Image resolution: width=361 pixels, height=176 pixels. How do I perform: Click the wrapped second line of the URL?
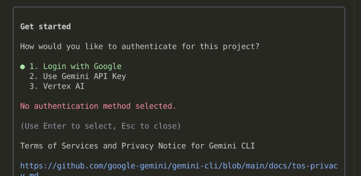(x=29, y=174)
